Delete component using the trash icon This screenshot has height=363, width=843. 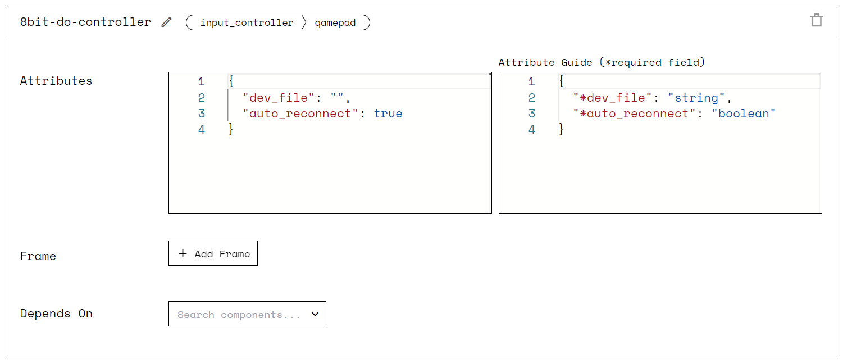pyautogui.click(x=816, y=21)
